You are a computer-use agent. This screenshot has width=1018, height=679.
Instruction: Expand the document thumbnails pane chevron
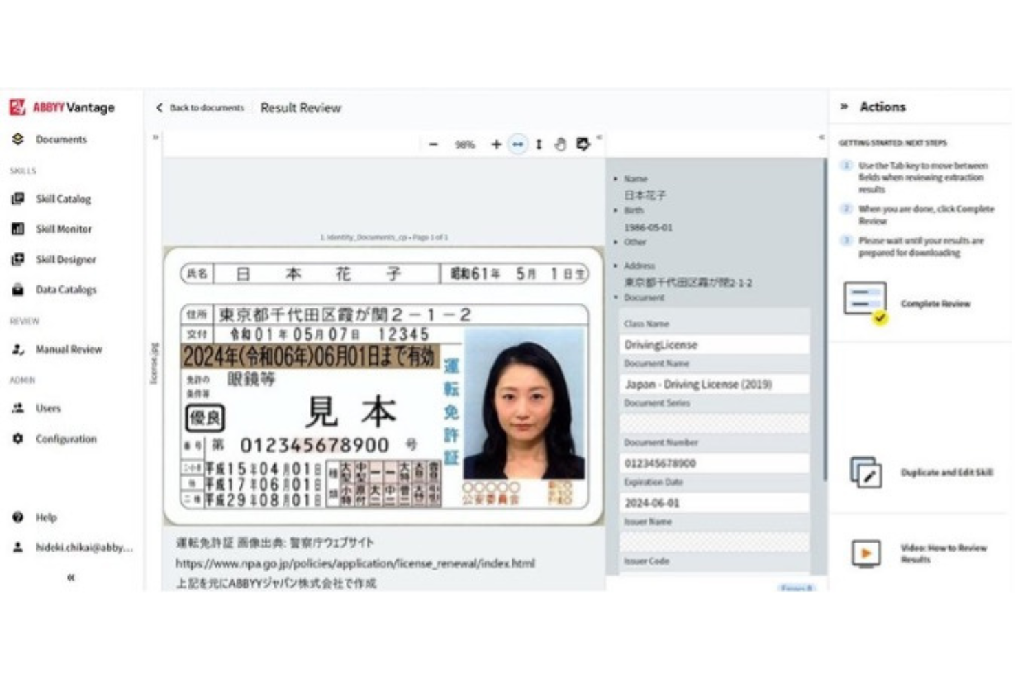tap(155, 137)
